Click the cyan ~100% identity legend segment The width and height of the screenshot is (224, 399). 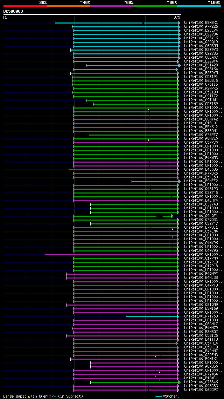click(x=199, y=6)
